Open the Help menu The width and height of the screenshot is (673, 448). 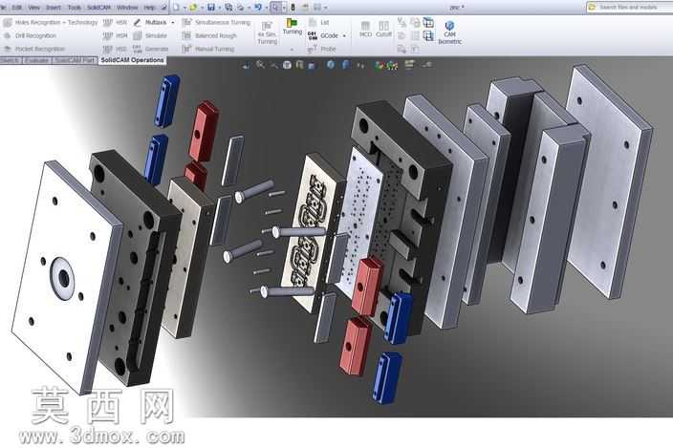(x=149, y=8)
